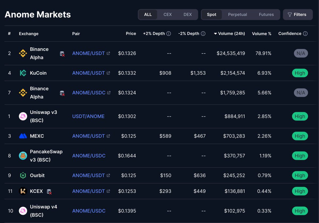This screenshot has height=223, width=319.
Task: Click the Uniswap v3 (BSC) logo
Action: click(23, 116)
